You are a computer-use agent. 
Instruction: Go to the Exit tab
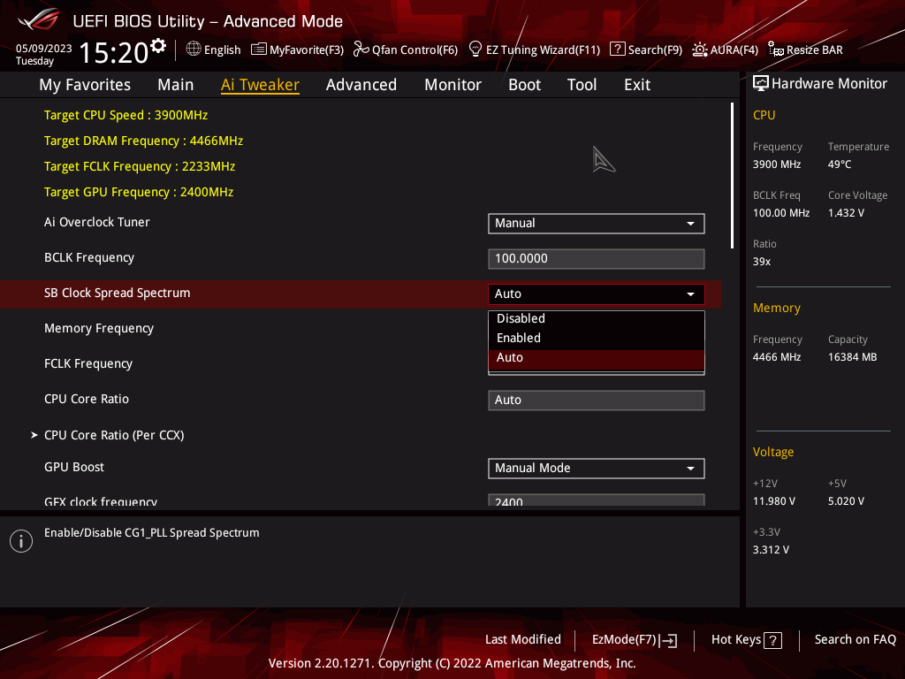click(637, 85)
